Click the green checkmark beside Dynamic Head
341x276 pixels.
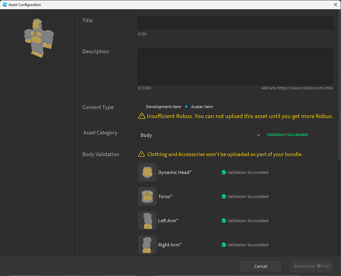[x=224, y=172]
